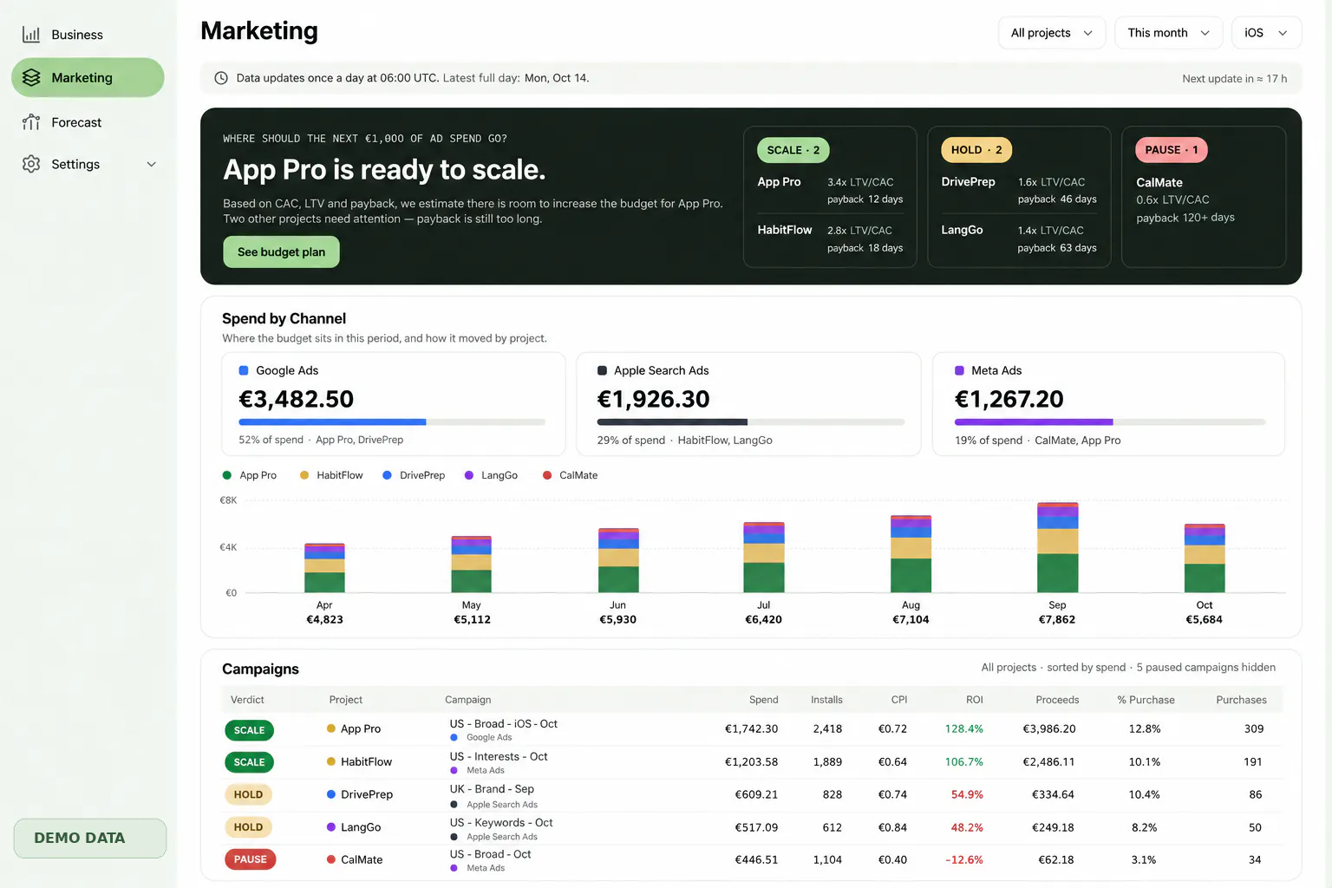The width and height of the screenshot is (1332, 888).
Task: Toggle App Pro series in chart legend
Action: click(x=250, y=475)
